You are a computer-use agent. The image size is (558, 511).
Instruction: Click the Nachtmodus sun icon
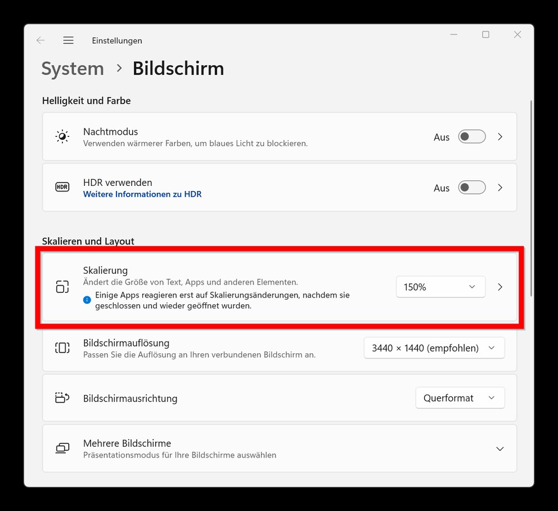click(x=62, y=137)
